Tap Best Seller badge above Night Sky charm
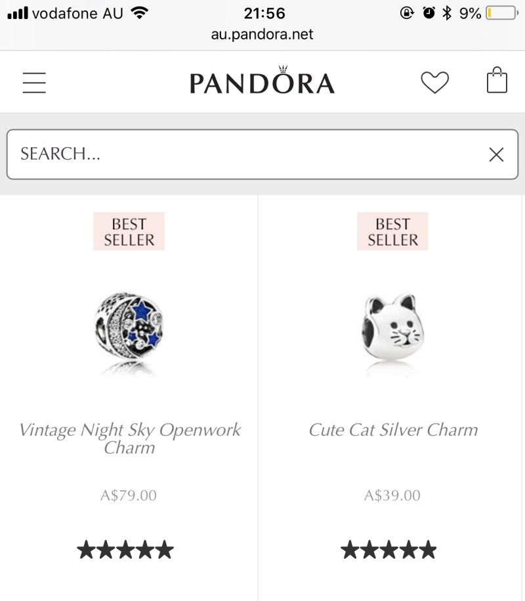This screenshot has height=601, width=525. tap(129, 231)
